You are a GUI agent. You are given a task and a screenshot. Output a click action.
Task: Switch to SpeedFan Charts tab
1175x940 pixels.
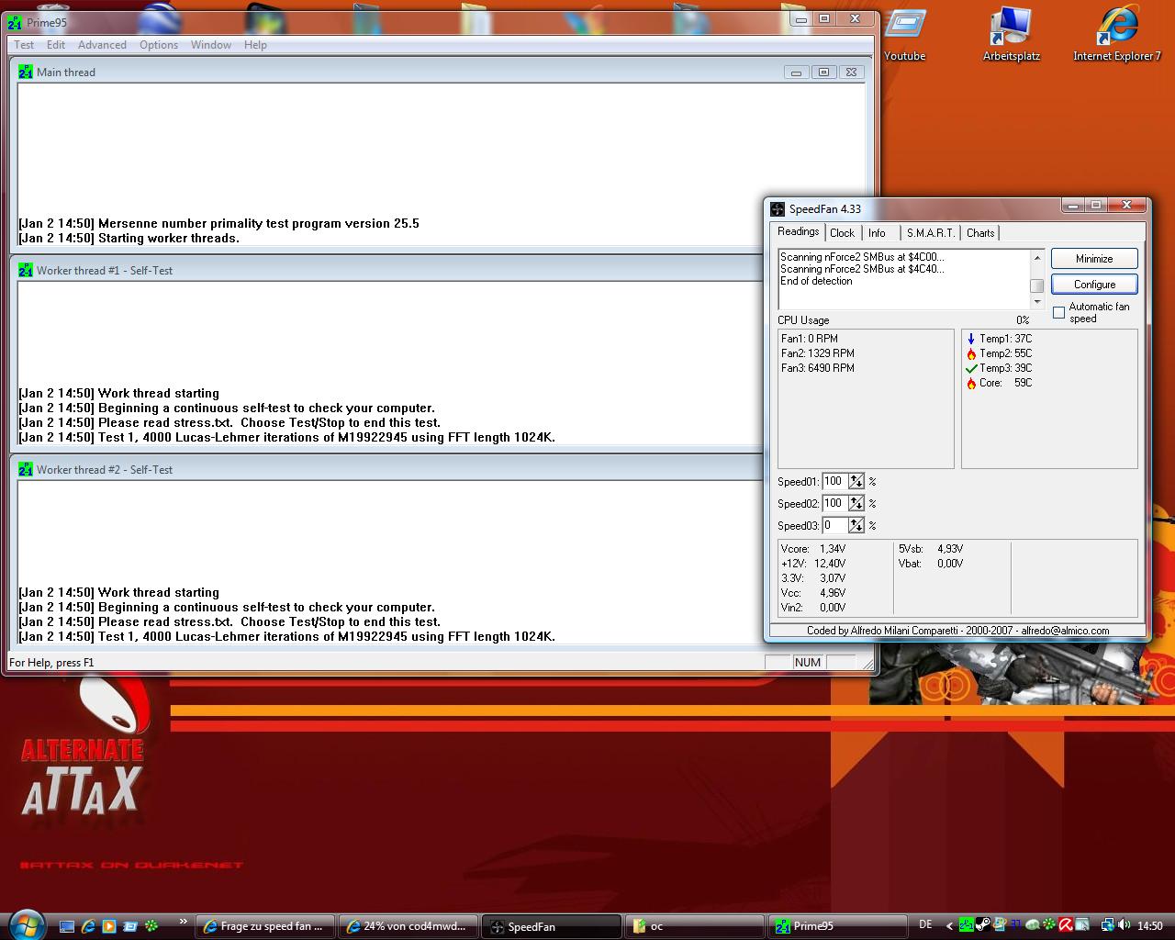coord(980,233)
